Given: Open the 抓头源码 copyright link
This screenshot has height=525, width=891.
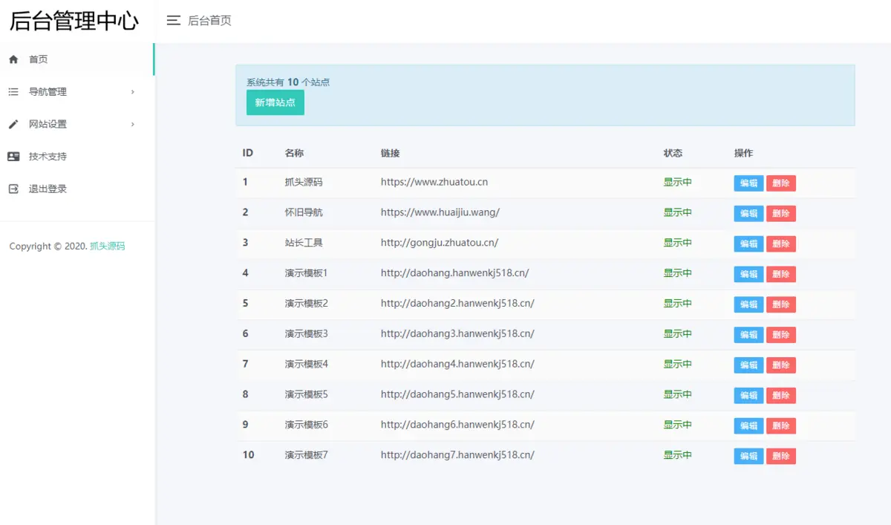Looking at the screenshot, I should pyautogui.click(x=108, y=247).
